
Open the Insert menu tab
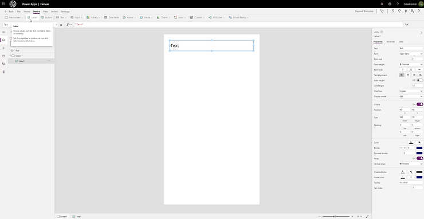coord(37,11)
